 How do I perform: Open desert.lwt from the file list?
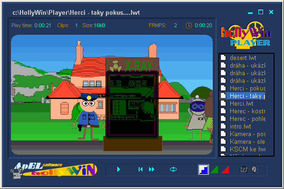point(243,58)
